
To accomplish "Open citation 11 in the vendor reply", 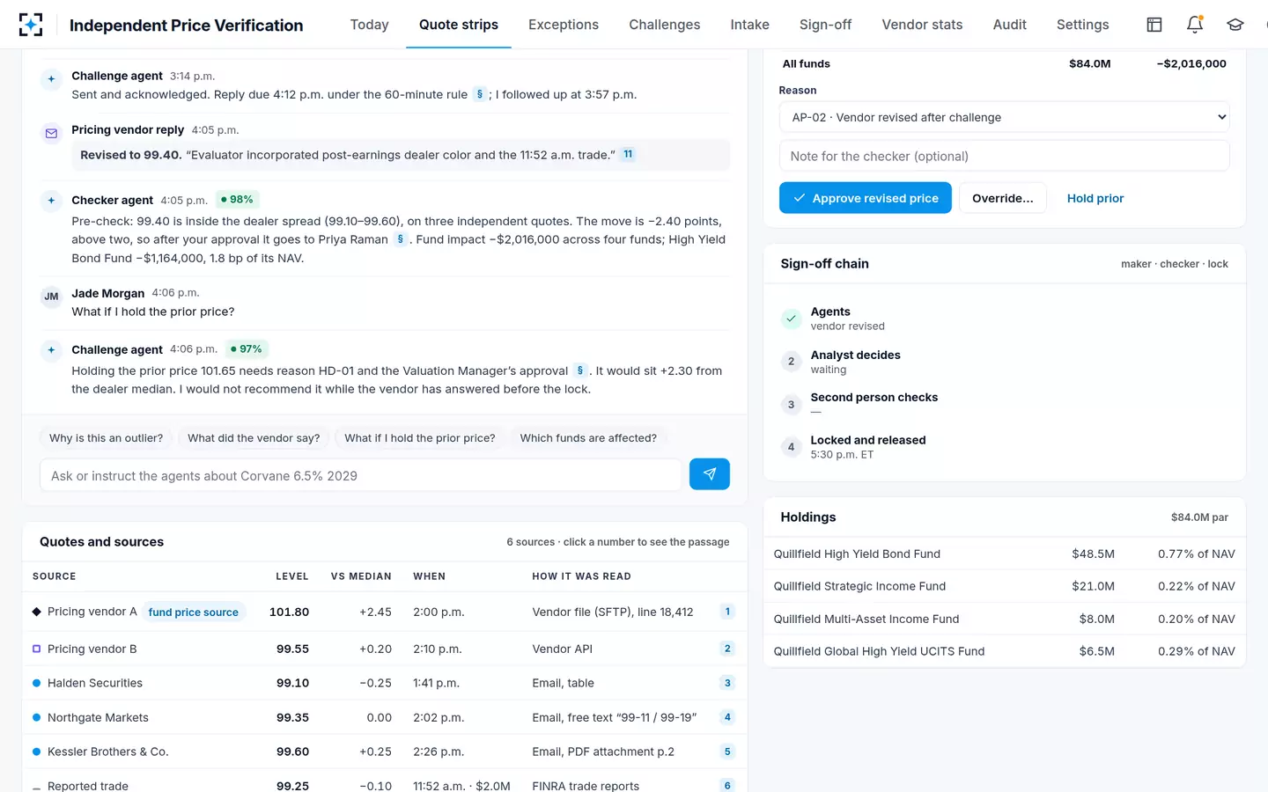I will tap(628, 154).
